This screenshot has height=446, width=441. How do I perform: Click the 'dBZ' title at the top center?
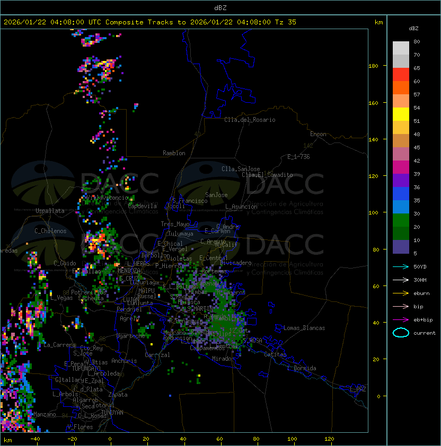click(x=220, y=7)
